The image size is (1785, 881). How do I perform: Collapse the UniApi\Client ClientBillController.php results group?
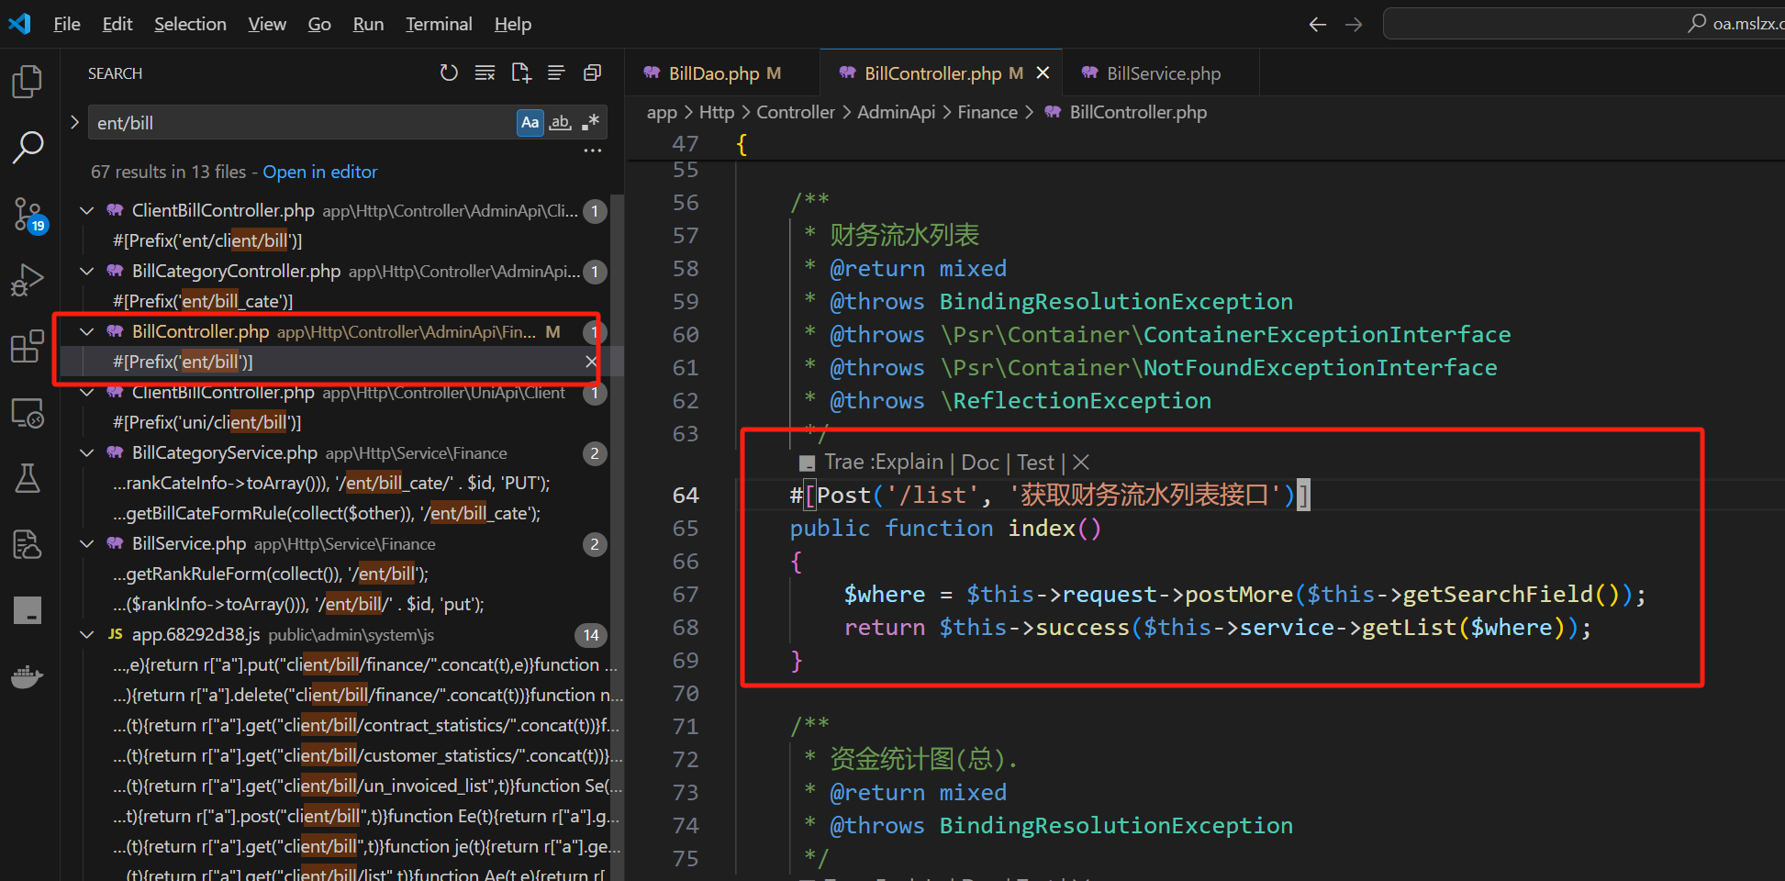pos(87,392)
